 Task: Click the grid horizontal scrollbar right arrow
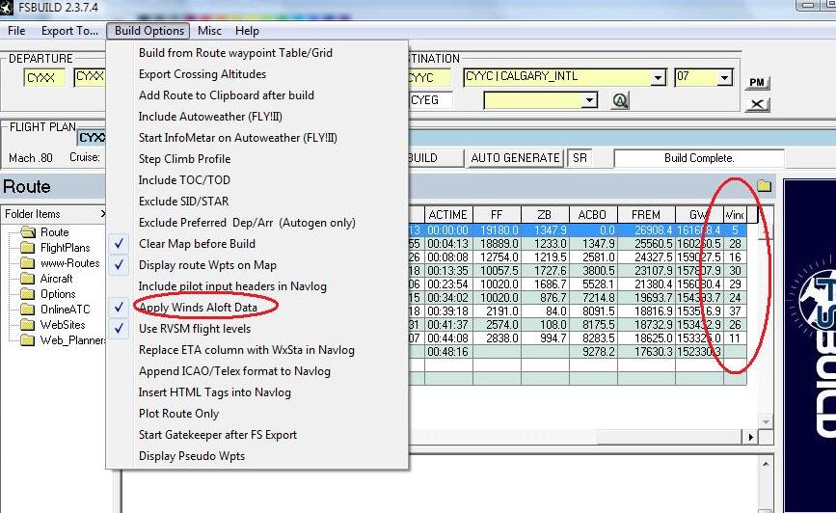tap(750, 437)
